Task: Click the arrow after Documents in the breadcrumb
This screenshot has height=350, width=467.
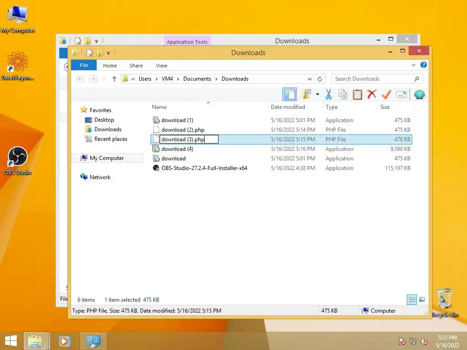Action: tap(217, 79)
